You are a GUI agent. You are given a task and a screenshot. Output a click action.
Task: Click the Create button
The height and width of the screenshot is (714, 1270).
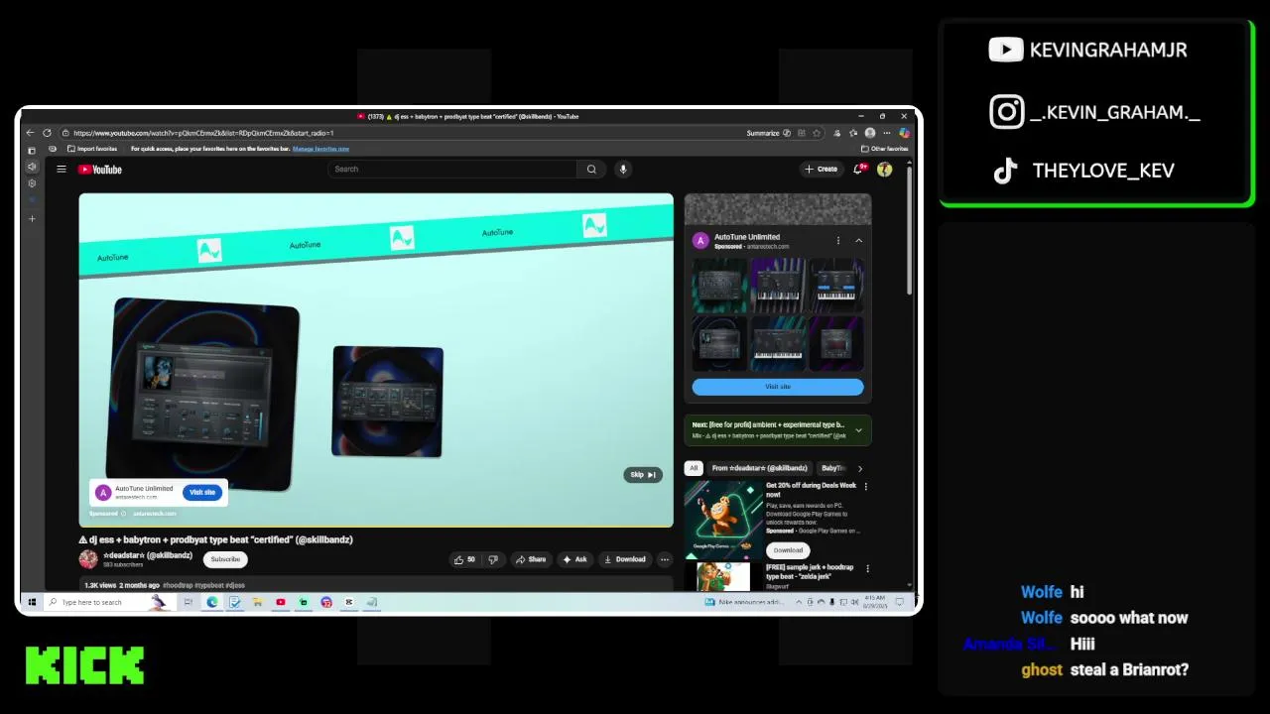tap(822, 170)
